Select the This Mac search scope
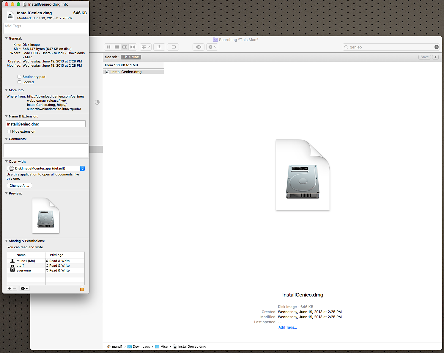This screenshot has height=353, width=444. (131, 57)
